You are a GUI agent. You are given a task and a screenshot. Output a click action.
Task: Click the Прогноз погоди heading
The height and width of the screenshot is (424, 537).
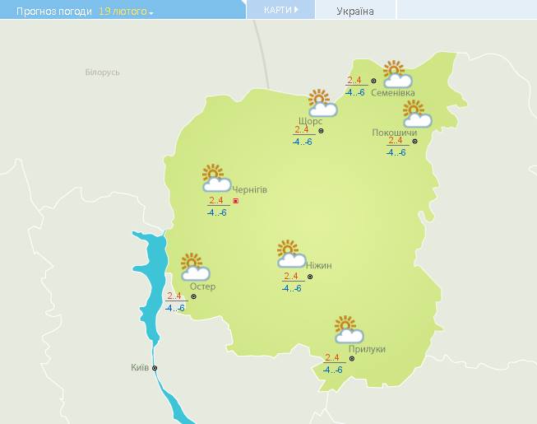[x=54, y=12]
